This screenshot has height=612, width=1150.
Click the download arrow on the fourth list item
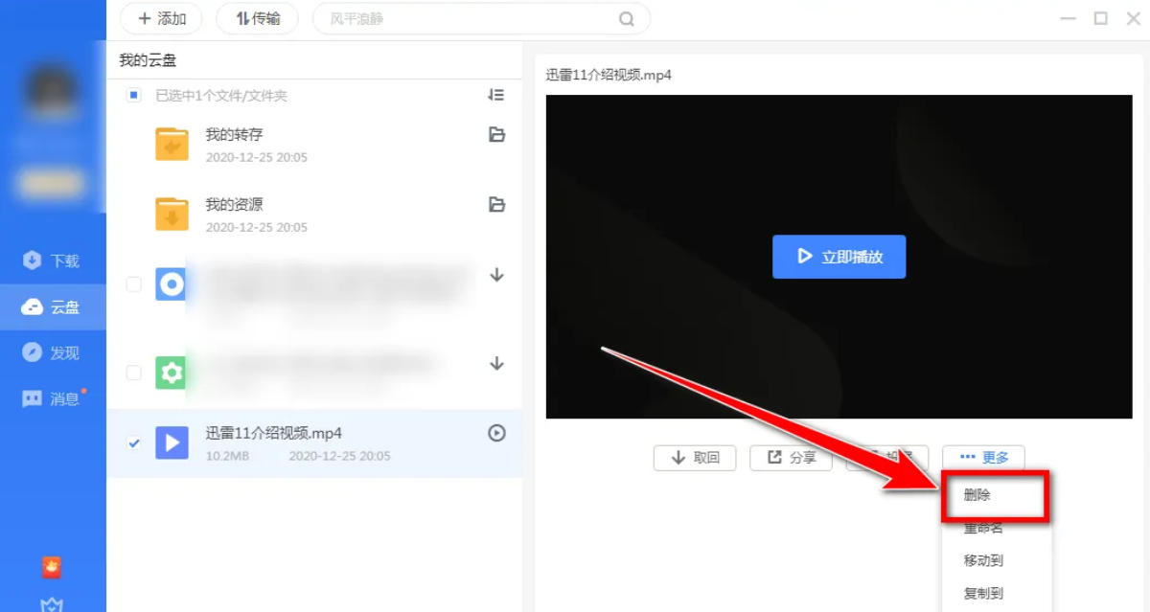pos(495,364)
